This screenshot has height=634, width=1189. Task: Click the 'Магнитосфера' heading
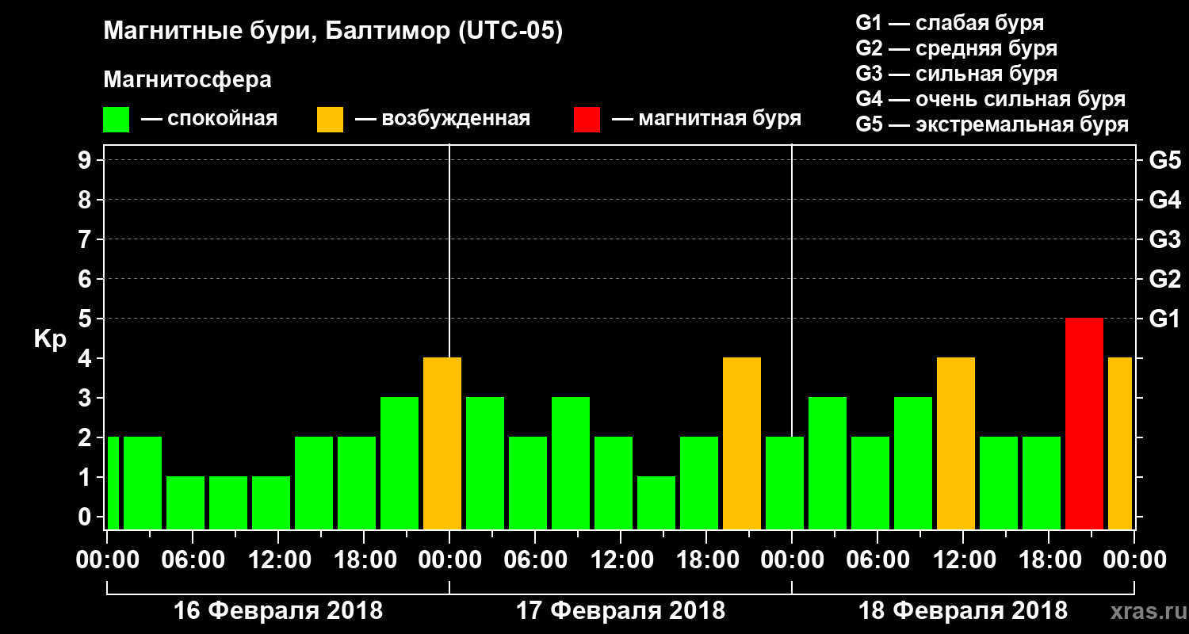[187, 81]
